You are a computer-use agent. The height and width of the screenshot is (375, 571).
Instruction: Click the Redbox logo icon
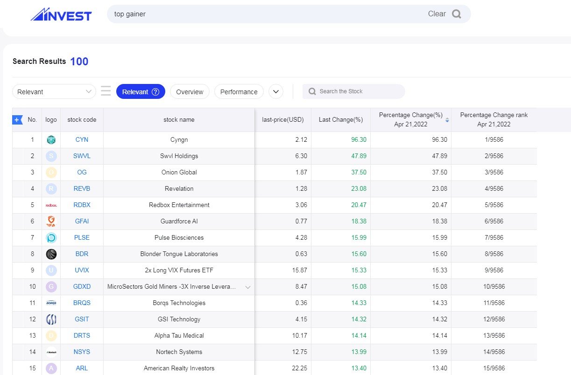pyautogui.click(x=51, y=205)
